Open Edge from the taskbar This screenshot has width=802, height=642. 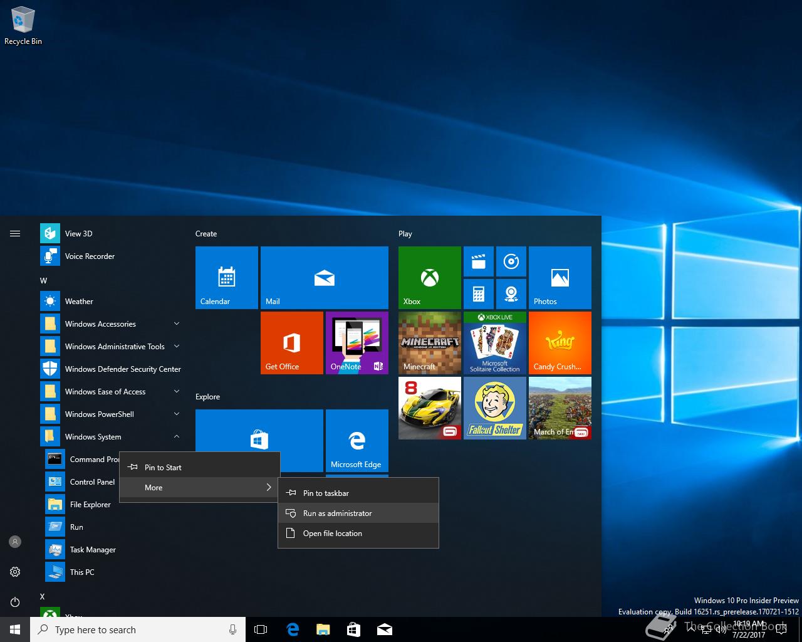tap(292, 629)
